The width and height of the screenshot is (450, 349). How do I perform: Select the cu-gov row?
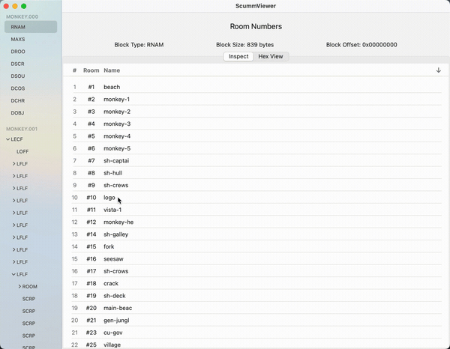[256, 333]
